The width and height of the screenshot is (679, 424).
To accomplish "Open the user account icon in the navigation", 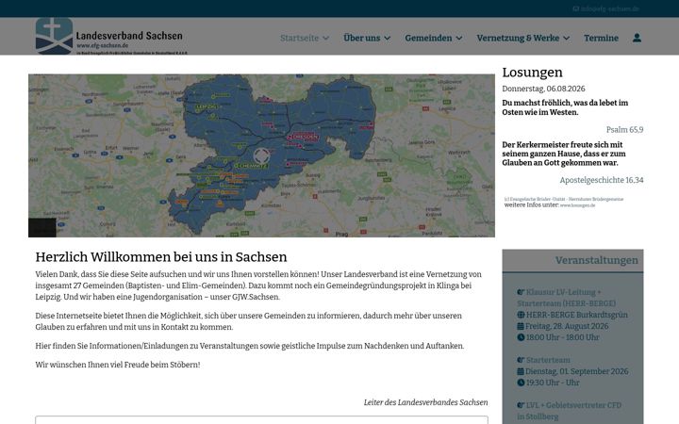I will click(637, 38).
